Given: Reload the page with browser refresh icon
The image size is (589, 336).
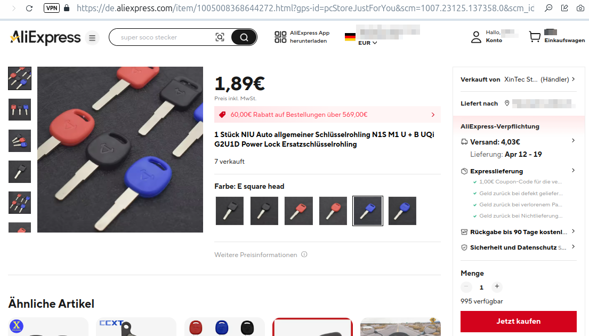Looking at the screenshot, I should pyautogui.click(x=29, y=8).
